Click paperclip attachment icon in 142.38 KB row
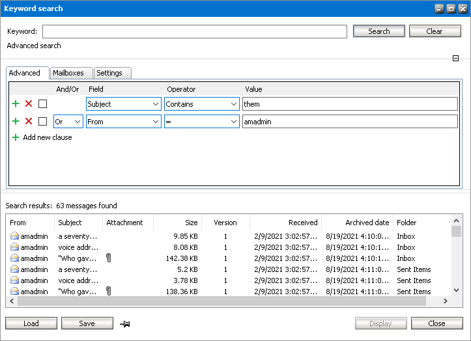The image size is (471, 341). click(109, 258)
